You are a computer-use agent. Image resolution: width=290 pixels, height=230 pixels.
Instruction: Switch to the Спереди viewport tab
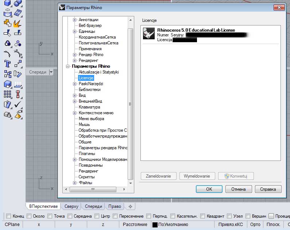click(x=93, y=206)
